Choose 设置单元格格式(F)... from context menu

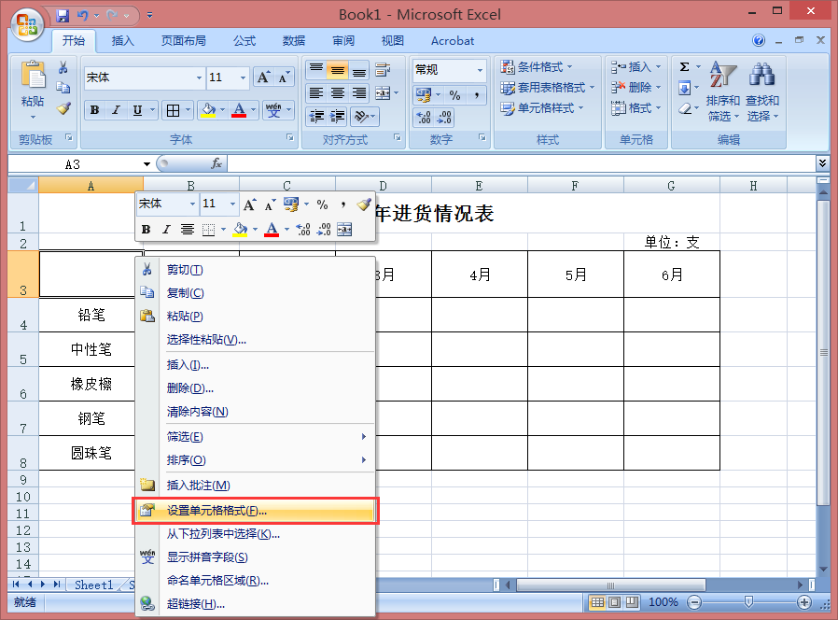point(256,511)
